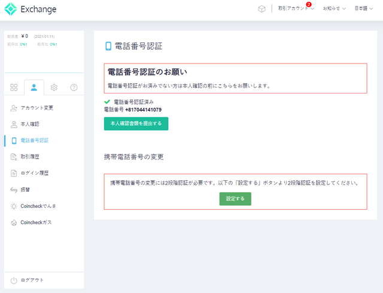Click the 本人確認 verified user icon
The width and height of the screenshot is (383, 293).
pos(14,125)
